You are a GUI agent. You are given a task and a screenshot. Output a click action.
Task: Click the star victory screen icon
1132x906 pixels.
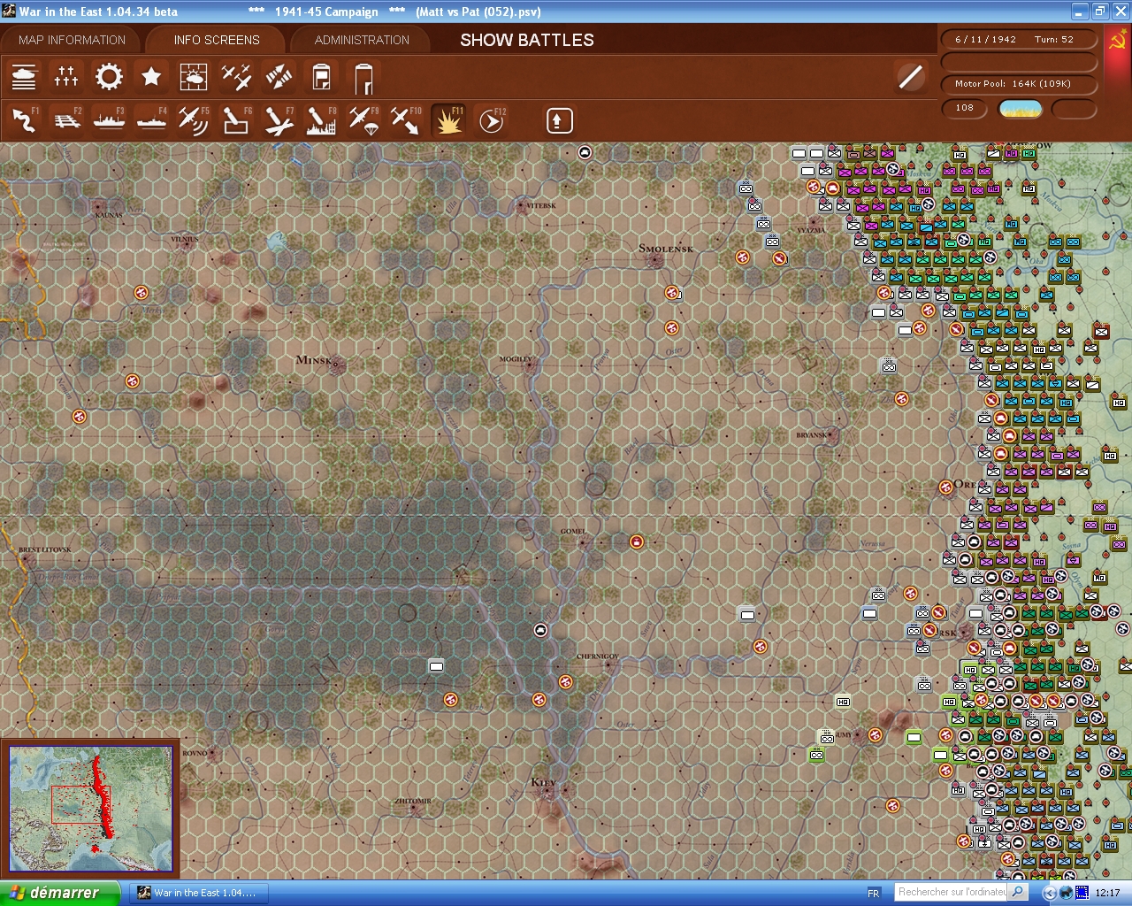(x=151, y=77)
